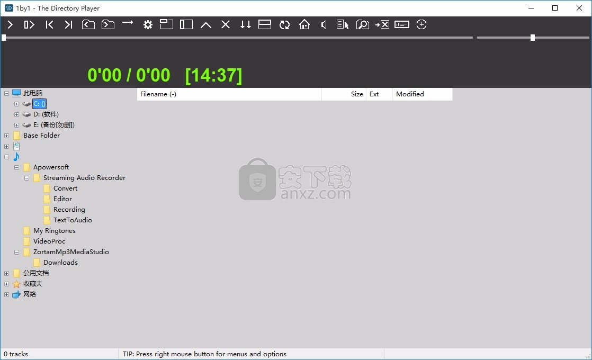Click the repeat/loop arrows icon
The image size is (592, 360).
coord(284,24)
